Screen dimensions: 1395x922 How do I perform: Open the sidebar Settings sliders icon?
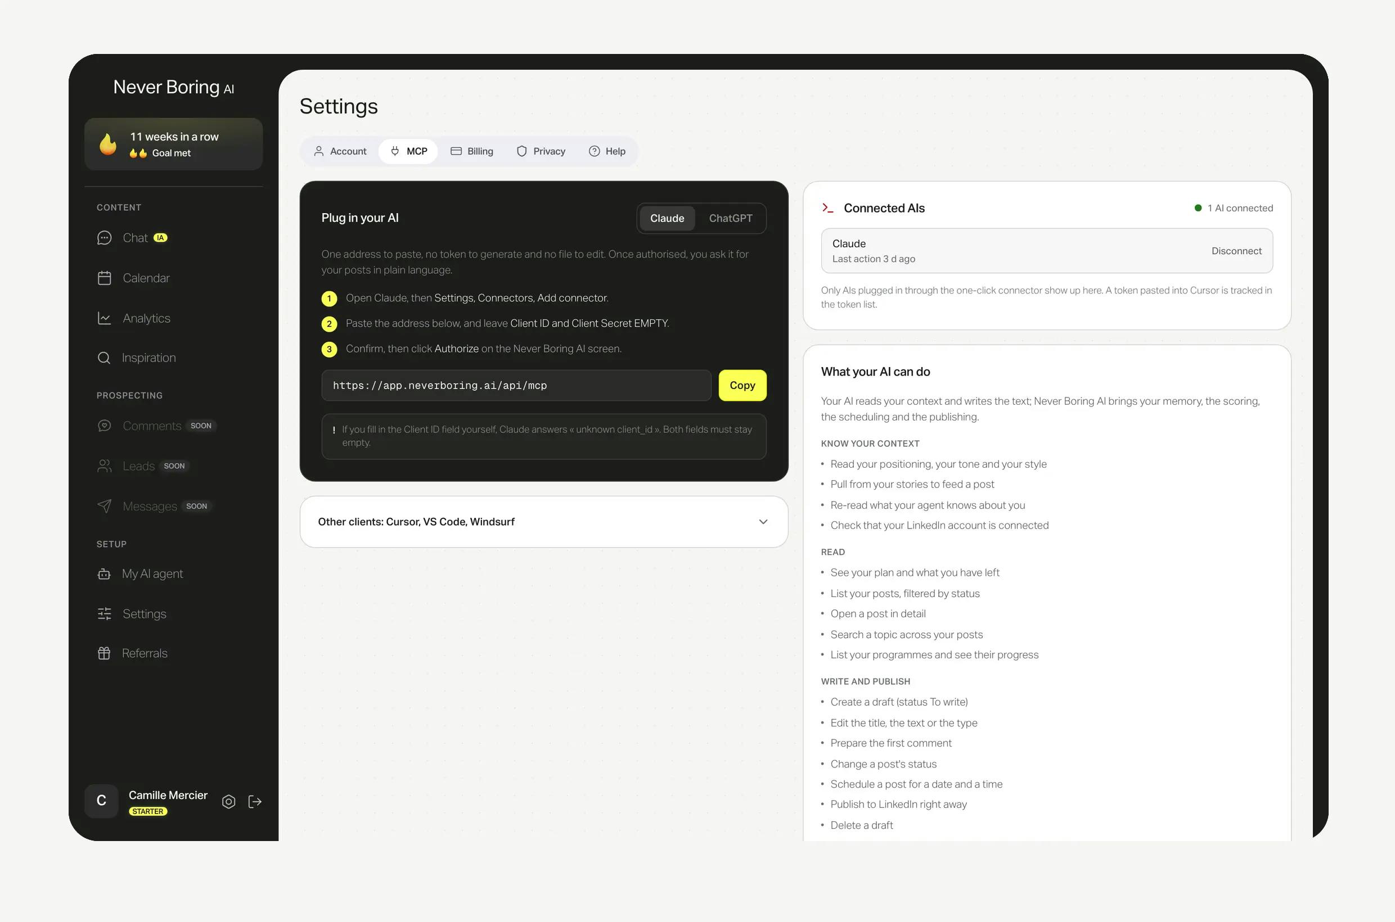[x=104, y=613]
